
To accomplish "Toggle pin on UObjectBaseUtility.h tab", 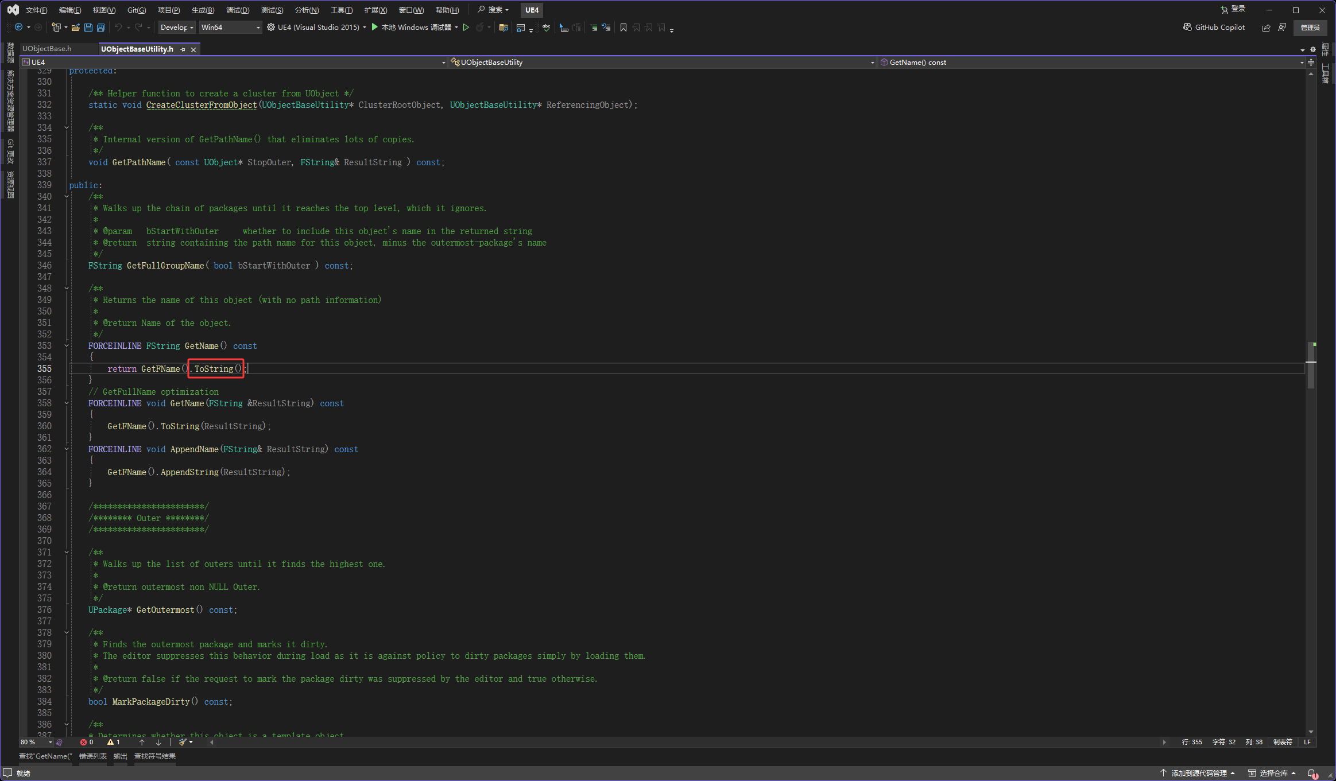I will 183,49.
